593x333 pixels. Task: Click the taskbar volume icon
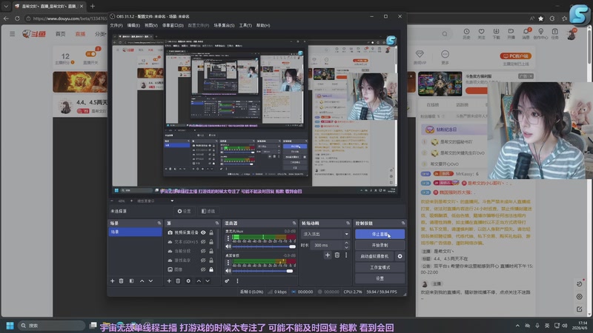coord(565,326)
